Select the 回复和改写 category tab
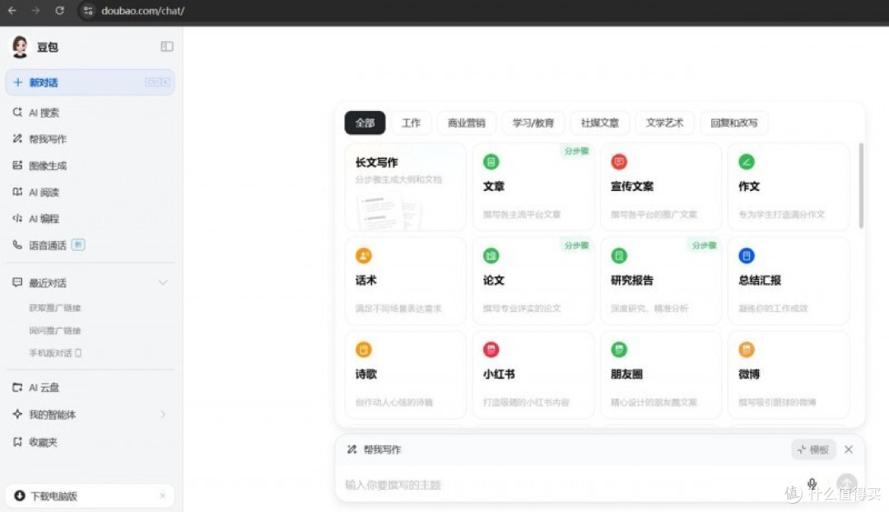Image resolution: width=889 pixels, height=512 pixels. [733, 123]
